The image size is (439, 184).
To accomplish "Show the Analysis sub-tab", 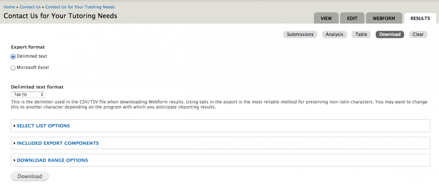I will (334, 34).
